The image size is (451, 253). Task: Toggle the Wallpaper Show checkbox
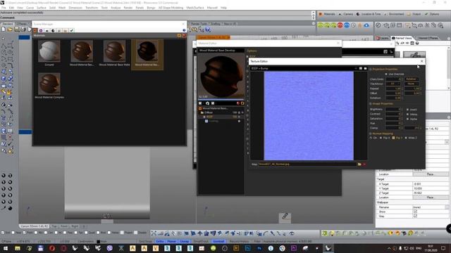(415, 212)
